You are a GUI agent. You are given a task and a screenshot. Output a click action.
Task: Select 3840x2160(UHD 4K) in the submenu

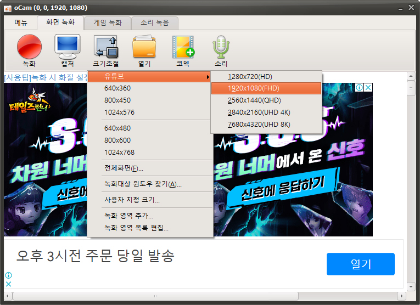point(266,112)
